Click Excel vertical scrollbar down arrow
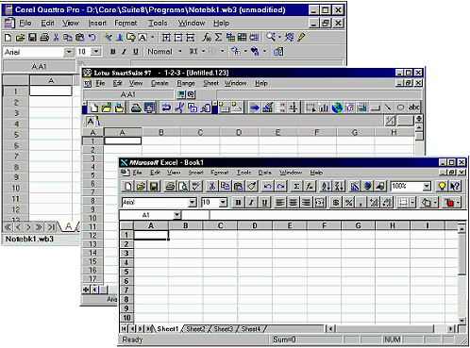 click(462, 321)
